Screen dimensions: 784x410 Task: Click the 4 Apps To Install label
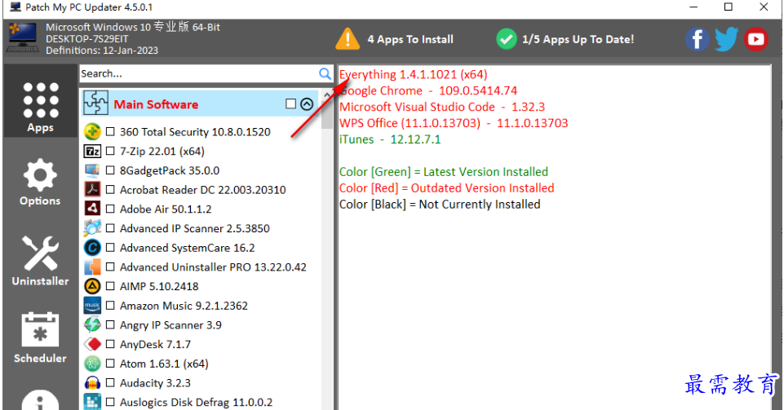click(x=410, y=39)
